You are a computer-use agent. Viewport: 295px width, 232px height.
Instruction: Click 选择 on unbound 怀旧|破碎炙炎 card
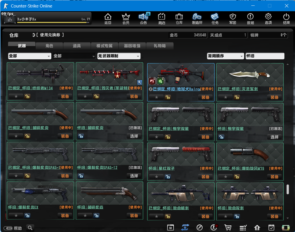pyautogui.click(x=134, y=136)
